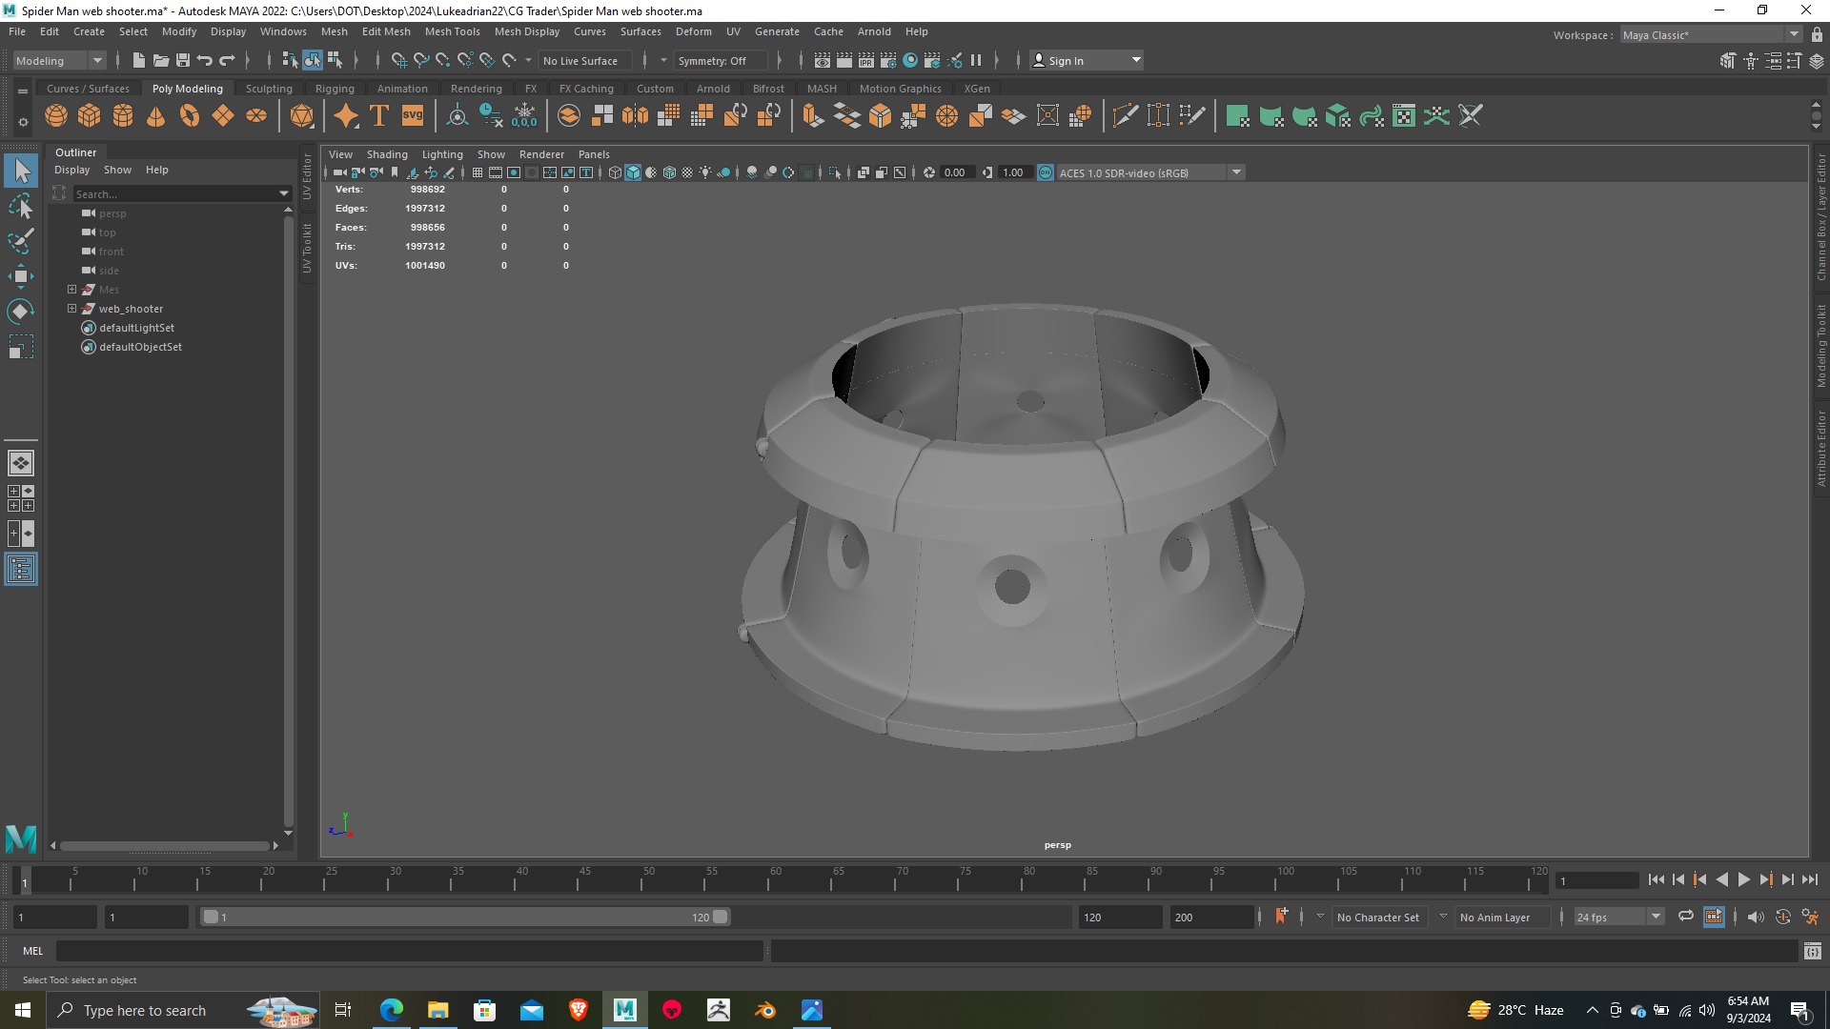Open the Workspace Maya Classic dropdown

1711,34
